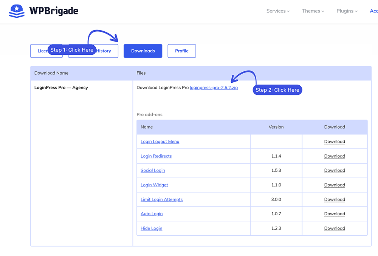Click the version 1.1.4 cell
Viewport: 378px width, 256px height.
276,156
